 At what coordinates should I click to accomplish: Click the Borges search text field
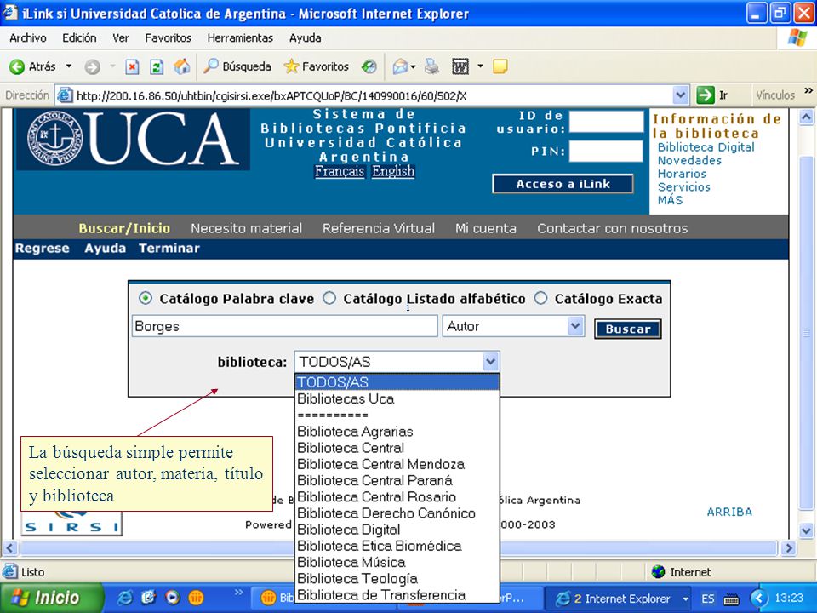click(x=284, y=326)
